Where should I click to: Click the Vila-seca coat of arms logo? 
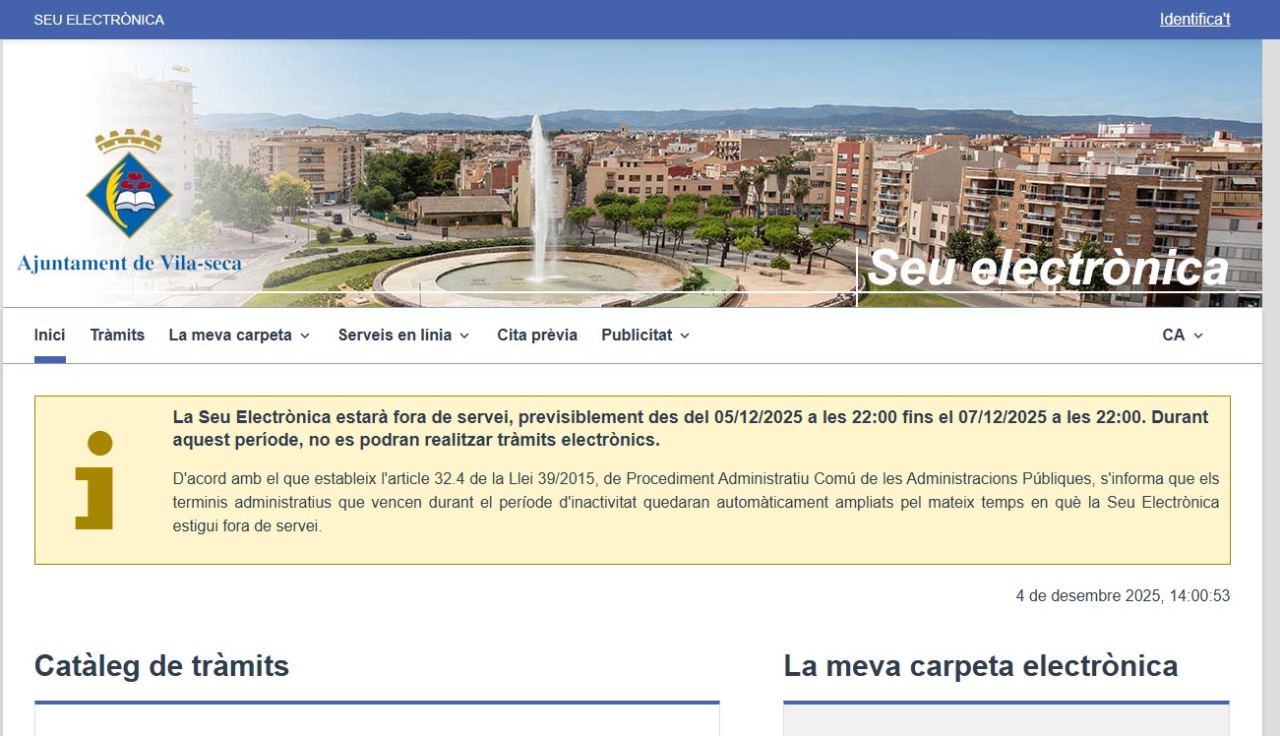(x=130, y=187)
